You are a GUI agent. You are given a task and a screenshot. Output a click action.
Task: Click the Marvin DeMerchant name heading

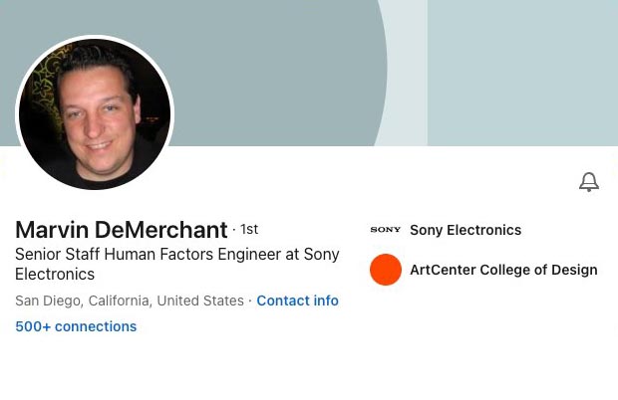(121, 230)
